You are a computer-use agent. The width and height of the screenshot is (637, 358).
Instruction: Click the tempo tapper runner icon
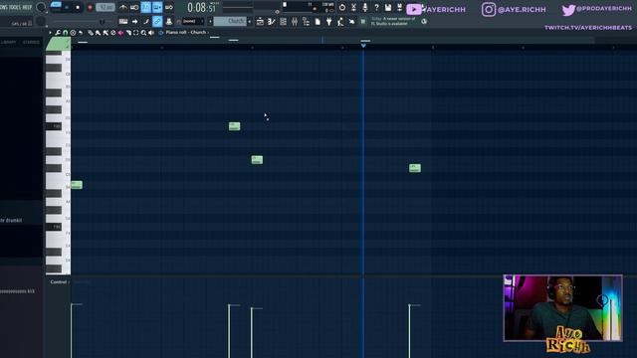tap(340, 22)
